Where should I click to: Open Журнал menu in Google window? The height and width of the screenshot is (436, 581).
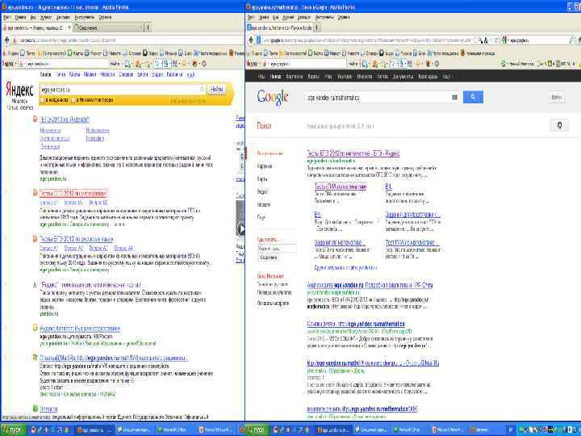pos(288,17)
